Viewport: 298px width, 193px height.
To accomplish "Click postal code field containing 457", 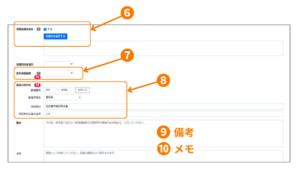I will [50, 90].
